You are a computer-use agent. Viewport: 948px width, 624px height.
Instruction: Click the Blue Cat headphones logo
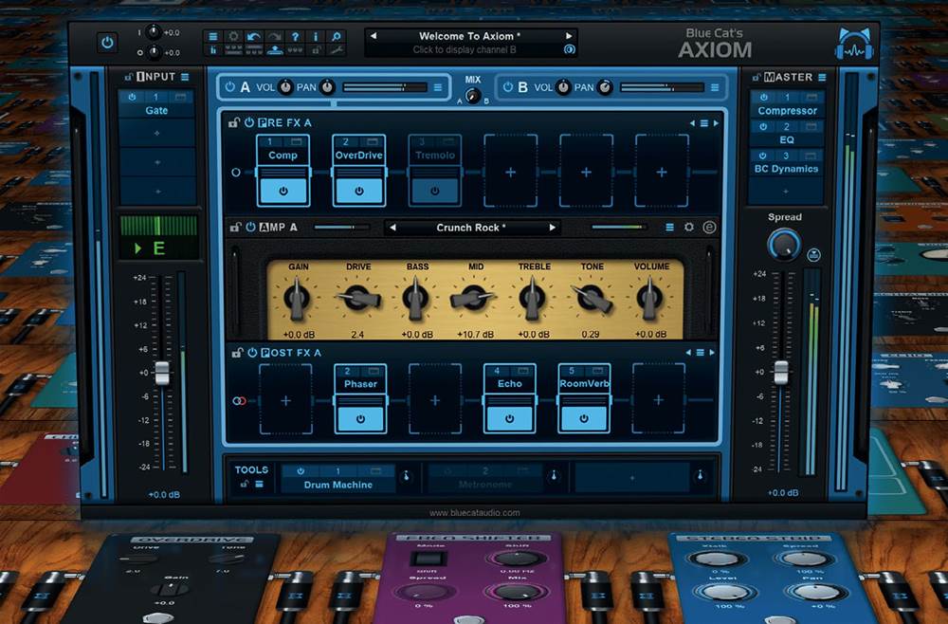pos(854,44)
